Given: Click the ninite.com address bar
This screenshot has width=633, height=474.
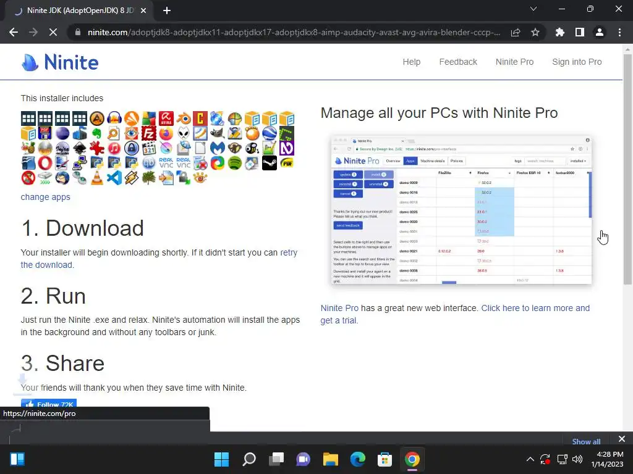Looking at the screenshot, I should tap(294, 32).
